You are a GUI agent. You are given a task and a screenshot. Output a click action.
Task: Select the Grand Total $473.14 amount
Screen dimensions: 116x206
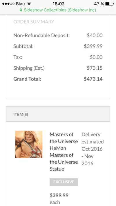[x=93, y=79]
